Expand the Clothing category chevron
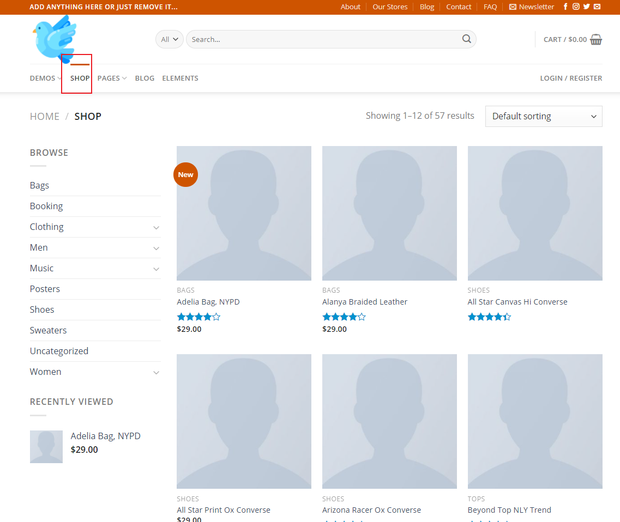This screenshot has width=620, height=522. [x=156, y=227]
